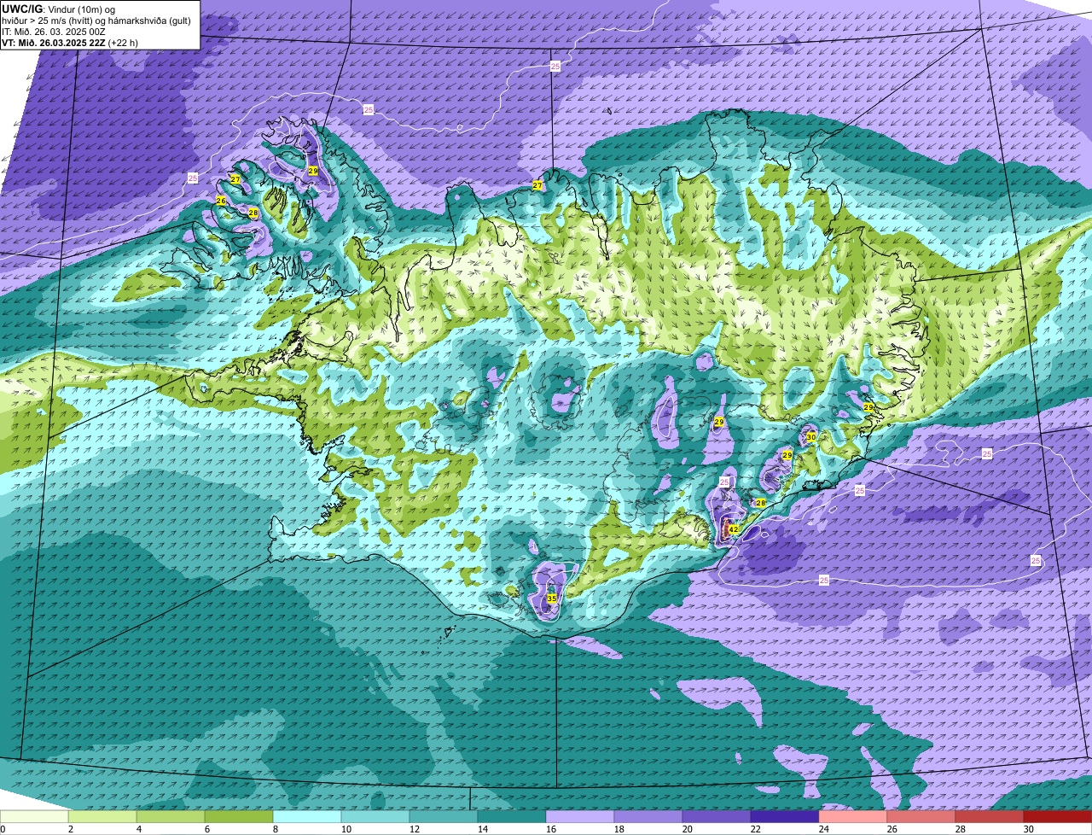Choose the 20–22 m/s violet legend swatch

(x=717, y=816)
